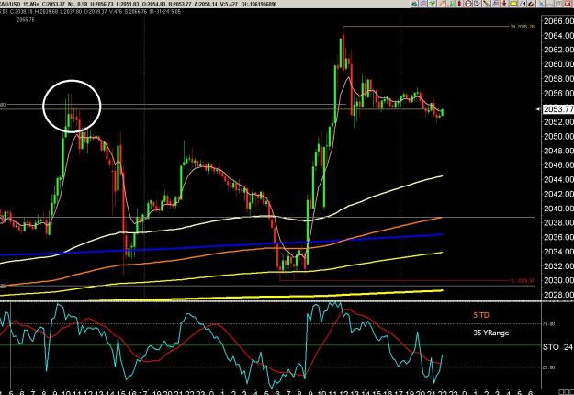Viewport: 574px width, 395px height.
Task: Click the lined document toolbar icon
Action: click(x=495, y=4)
